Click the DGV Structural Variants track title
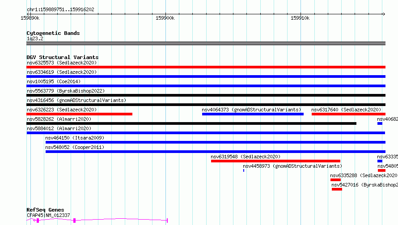Viewport: 398px width, 225px height. point(63,57)
